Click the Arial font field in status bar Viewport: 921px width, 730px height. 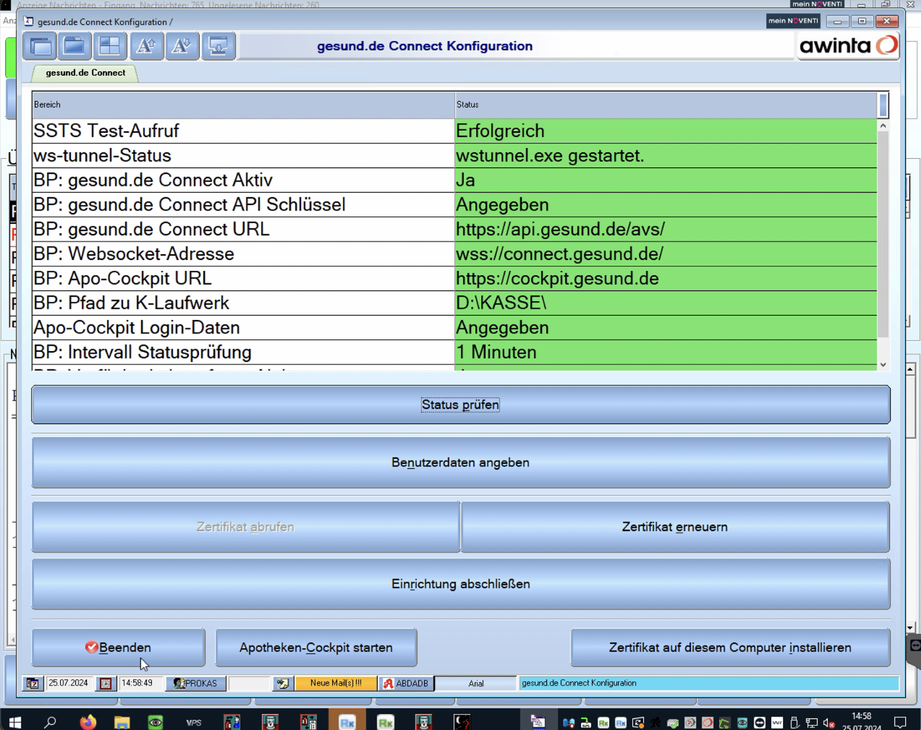(x=476, y=683)
